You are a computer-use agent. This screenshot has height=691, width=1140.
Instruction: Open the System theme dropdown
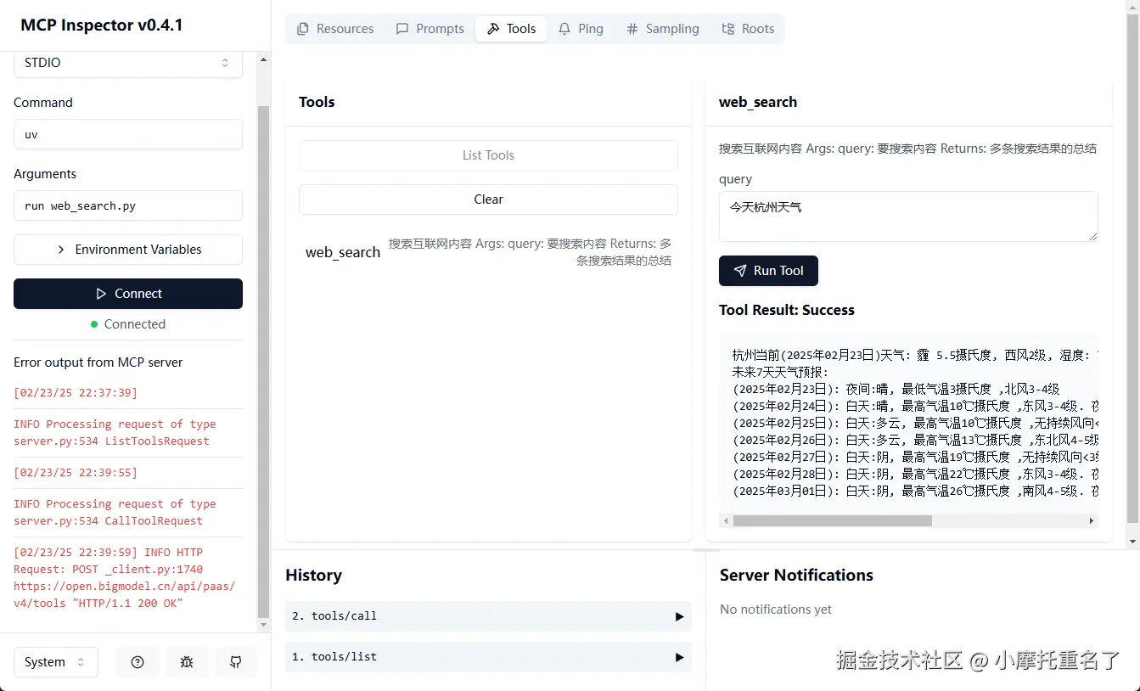[x=56, y=662]
